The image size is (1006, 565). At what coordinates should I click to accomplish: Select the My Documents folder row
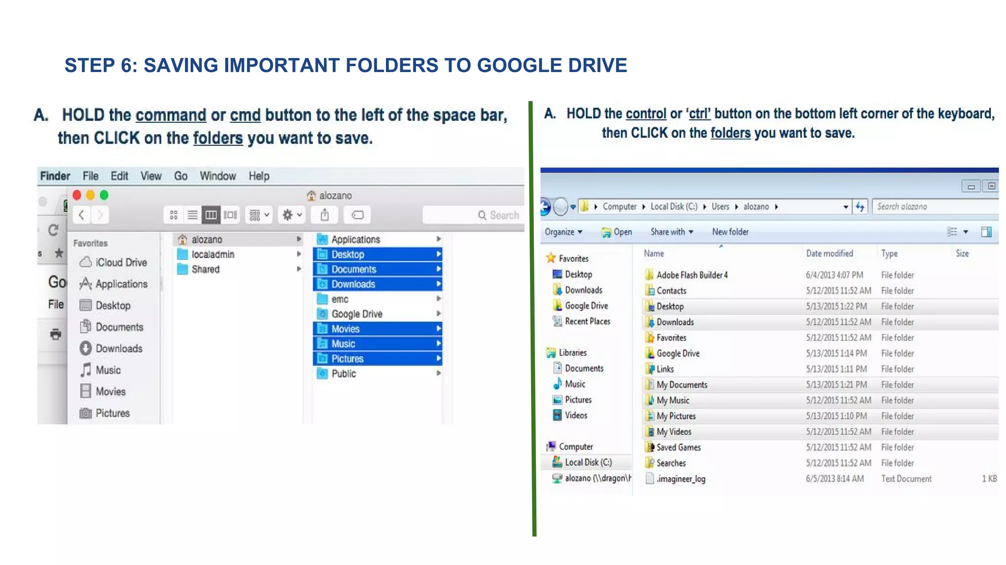pos(821,385)
